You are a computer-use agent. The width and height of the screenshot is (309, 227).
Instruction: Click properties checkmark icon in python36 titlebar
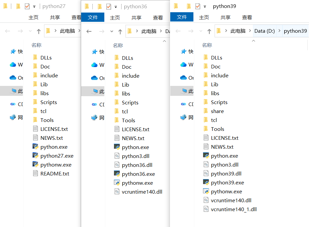[109, 7]
